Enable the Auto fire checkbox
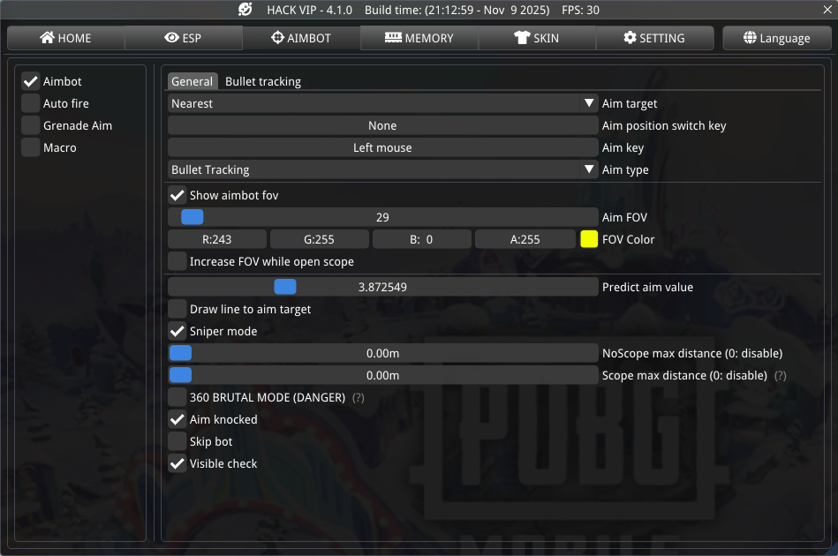 pos(31,103)
